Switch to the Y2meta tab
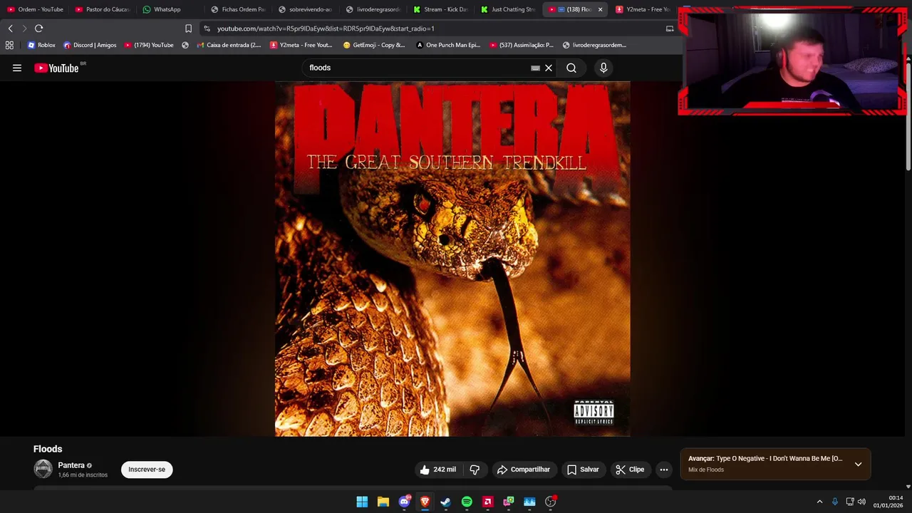 point(645,9)
